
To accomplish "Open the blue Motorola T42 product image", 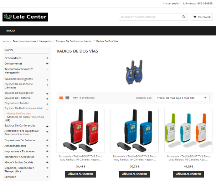I will pos(135,131).
